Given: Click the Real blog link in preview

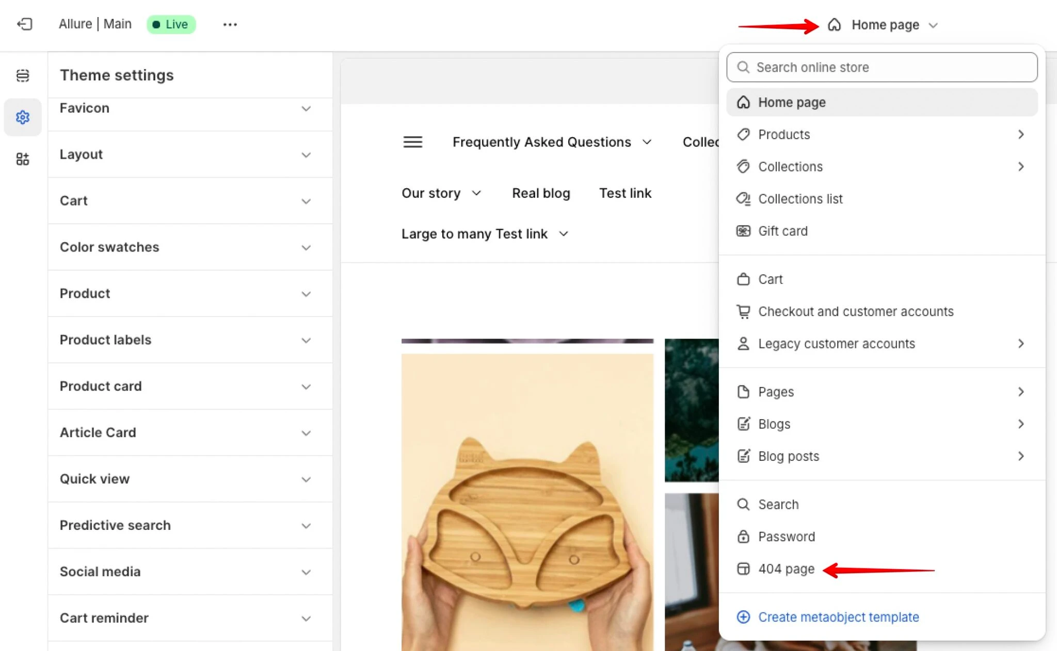Looking at the screenshot, I should pyautogui.click(x=541, y=193).
